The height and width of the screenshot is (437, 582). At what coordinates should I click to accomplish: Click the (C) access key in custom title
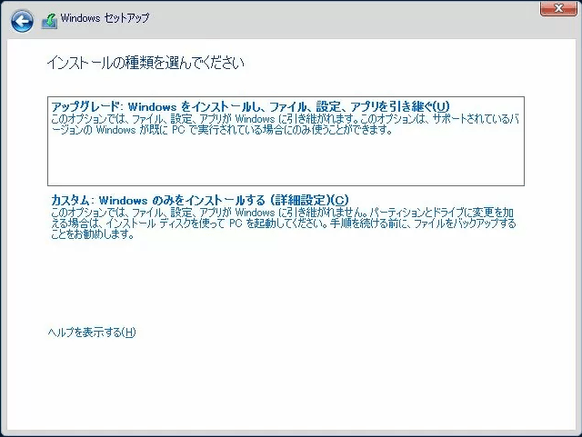point(340,200)
